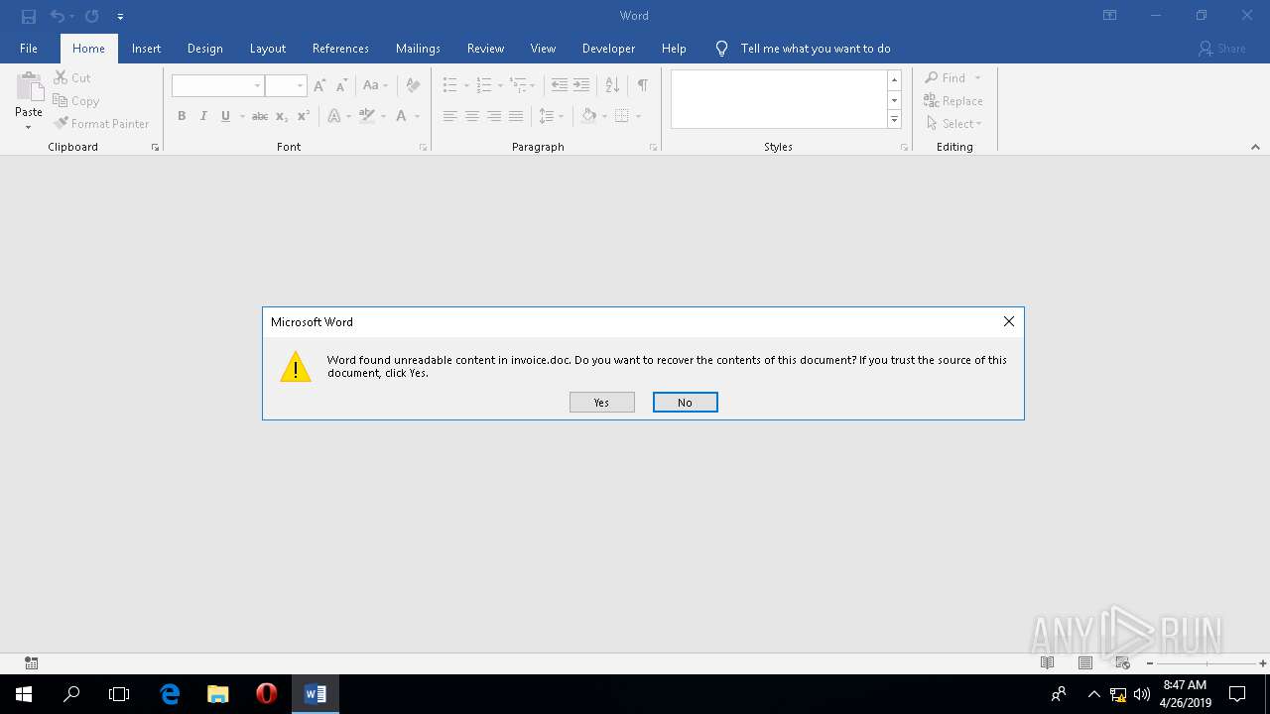Click Text Effects and Typography icon
The height and width of the screenshot is (714, 1270).
(334, 116)
